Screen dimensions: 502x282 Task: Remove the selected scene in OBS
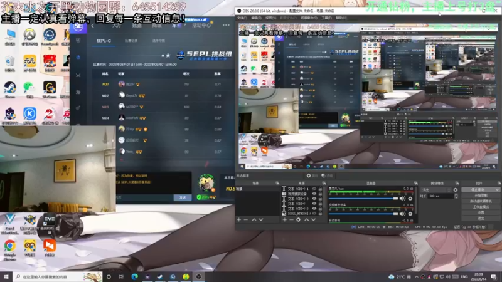[x=246, y=220]
